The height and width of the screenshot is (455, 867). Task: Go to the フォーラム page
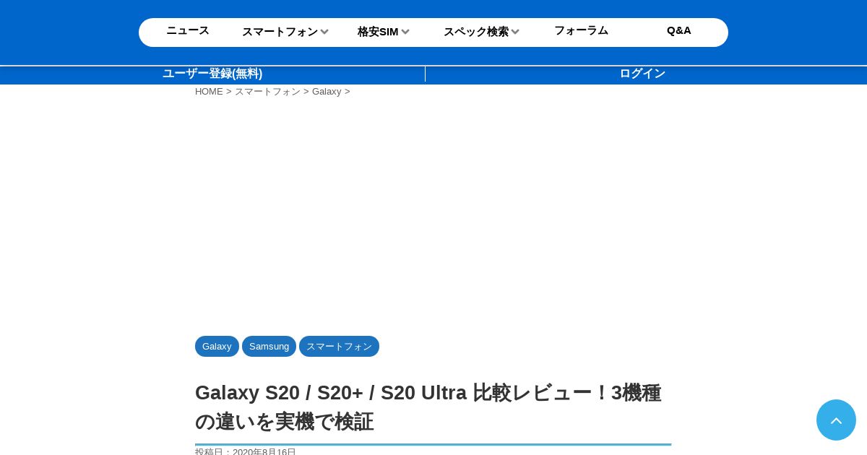click(x=582, y=30)
